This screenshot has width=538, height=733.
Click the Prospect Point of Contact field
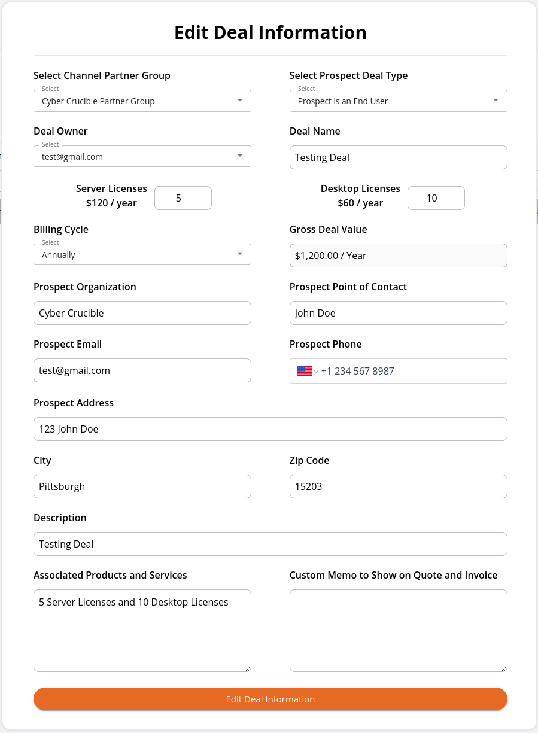399,313
